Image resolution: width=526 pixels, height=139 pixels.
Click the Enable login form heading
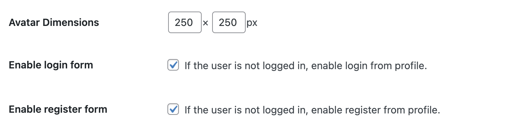51,65
